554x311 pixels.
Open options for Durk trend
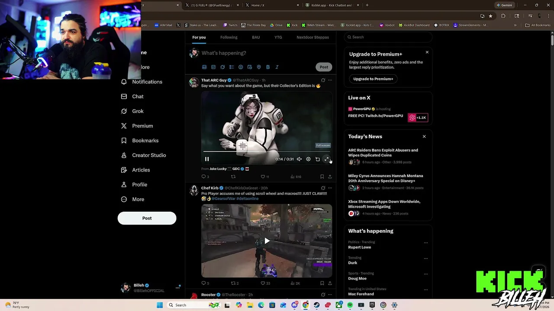tap(426, 258)
